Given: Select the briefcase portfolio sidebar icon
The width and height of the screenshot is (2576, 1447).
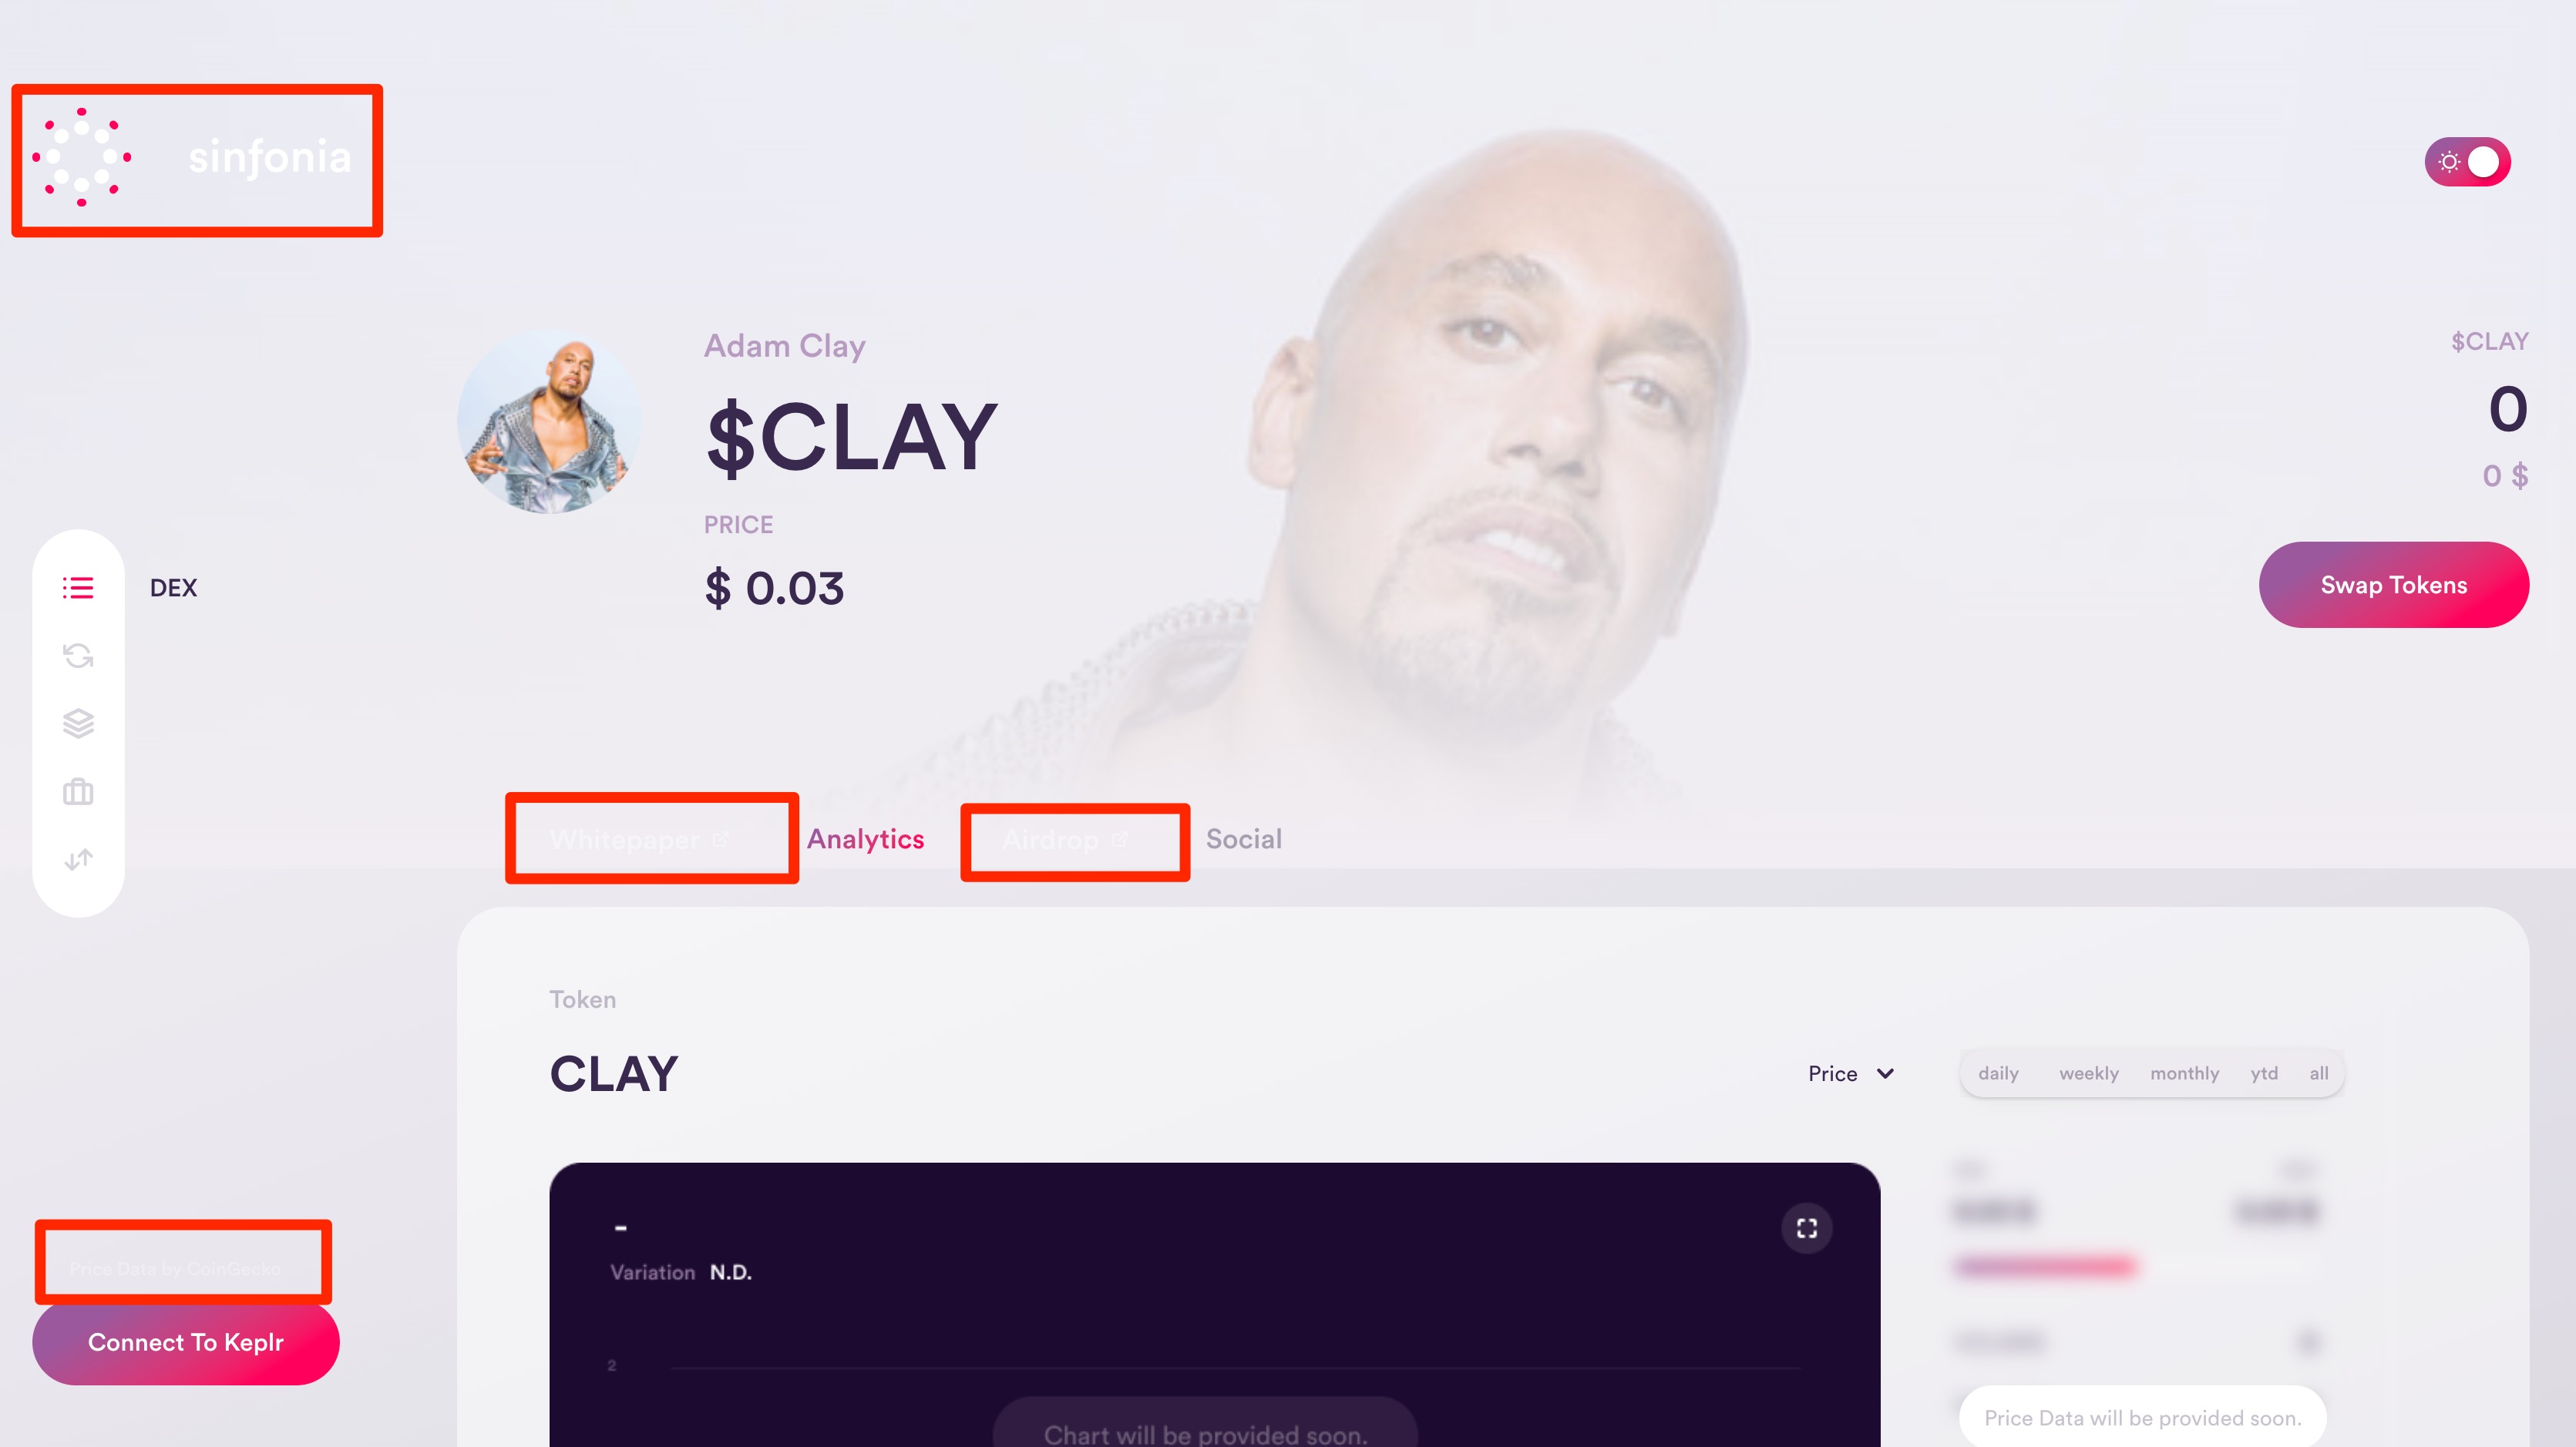Looking at the screenshot, I should coord(78,791).
